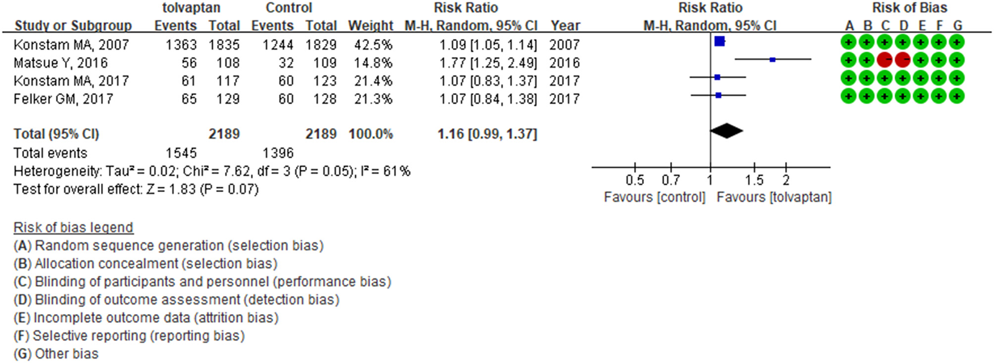
Task: Click the green column A circle for Konstam MA, 2007
Action: 849,42
